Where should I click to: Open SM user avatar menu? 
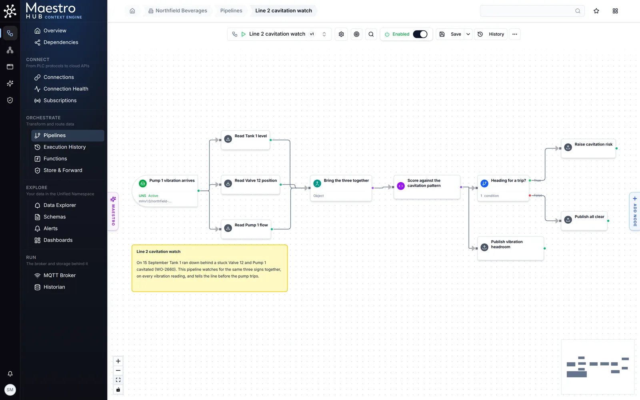click(x=10, y=390)
